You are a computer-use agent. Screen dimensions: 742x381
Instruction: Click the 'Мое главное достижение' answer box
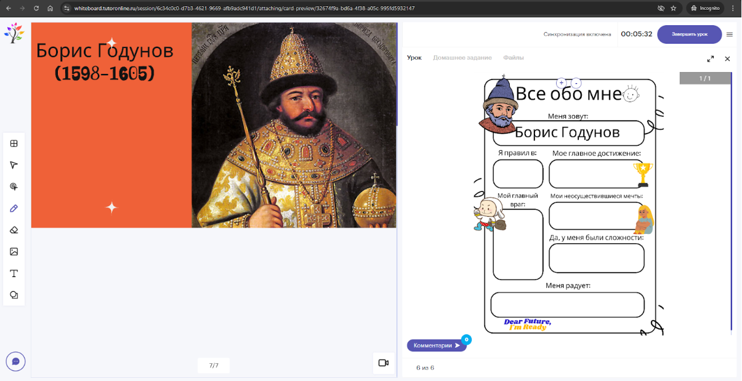[595, 174]
